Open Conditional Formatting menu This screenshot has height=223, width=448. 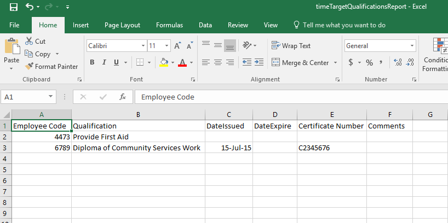(x=435, y=55)
